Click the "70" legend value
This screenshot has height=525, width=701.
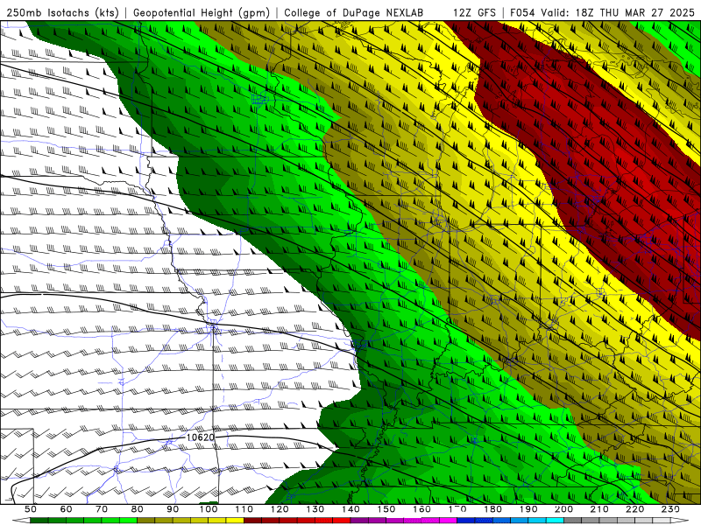(x=102, y=509)
